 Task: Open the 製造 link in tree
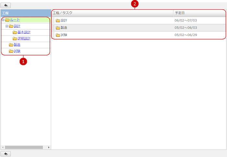pyautogui.click(x=17, y=45)
